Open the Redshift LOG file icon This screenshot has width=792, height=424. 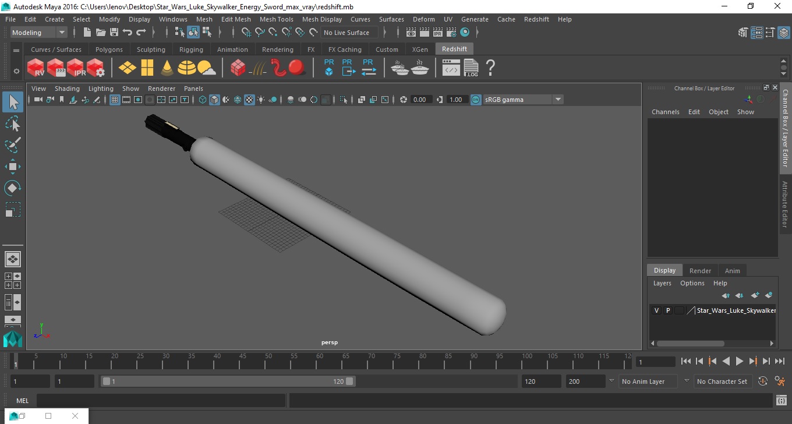coord(471,68)
